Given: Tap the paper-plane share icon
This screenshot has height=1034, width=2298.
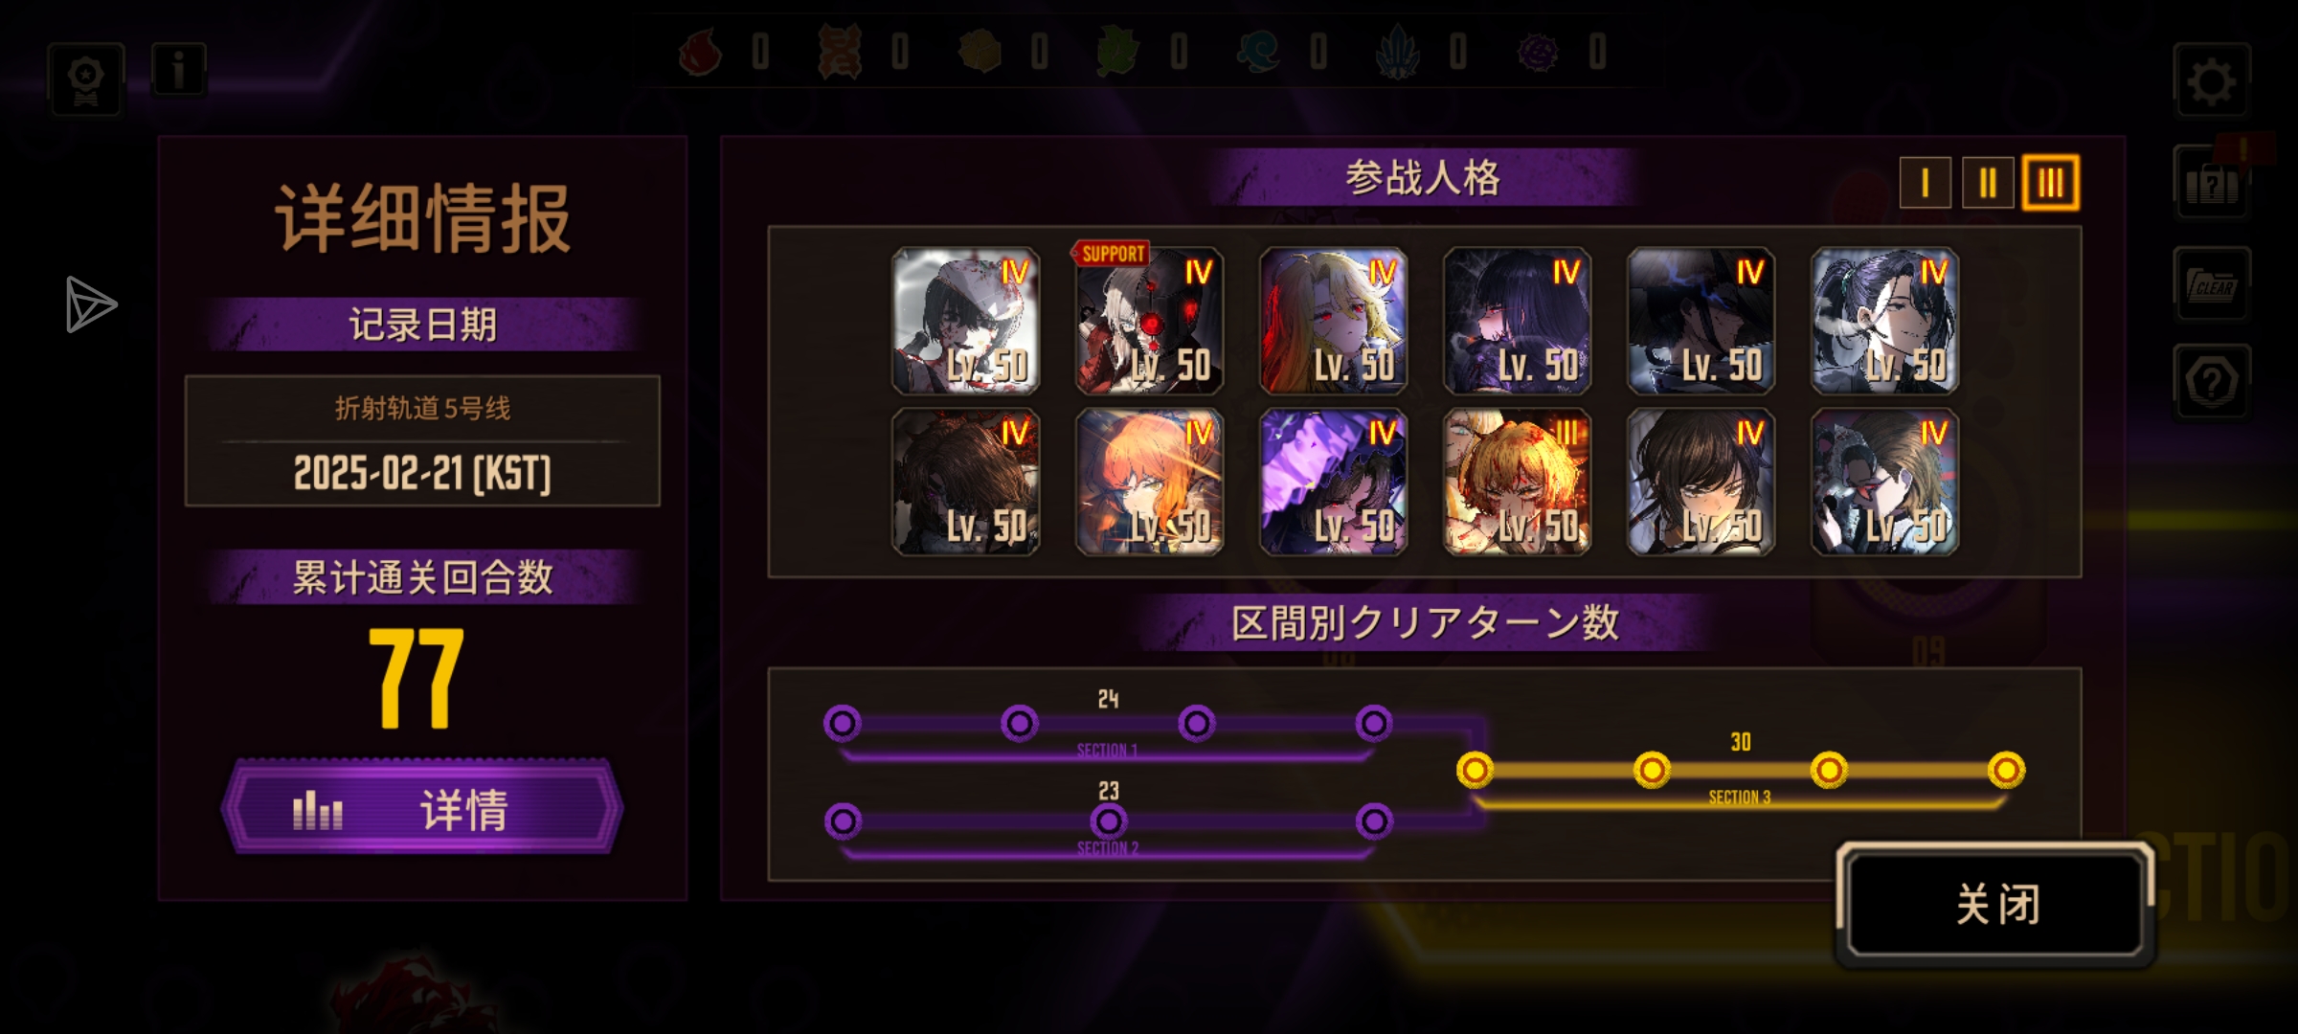Looking at the screenshot, I should pos(90,304).
